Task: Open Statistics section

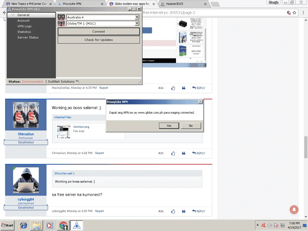Action: click(24, 32)
